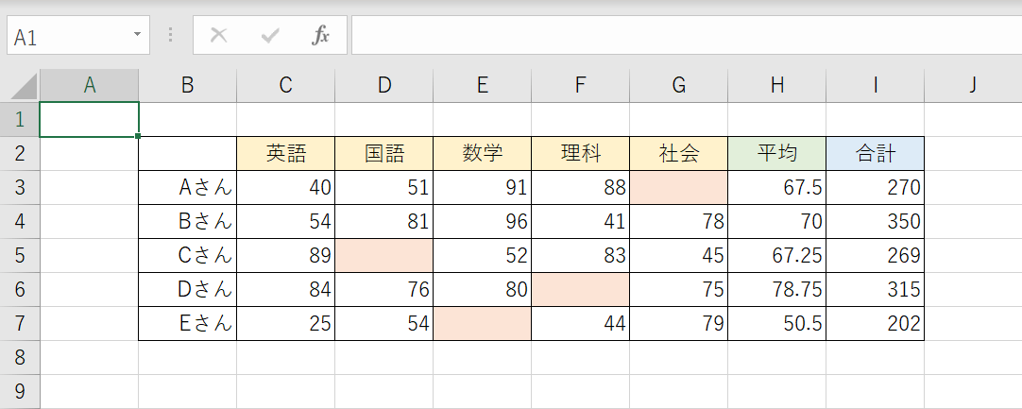Select the Aさん name cell
Viewport: 1022px width, 409px height.
pyautogui.click(x=187, y=188)
